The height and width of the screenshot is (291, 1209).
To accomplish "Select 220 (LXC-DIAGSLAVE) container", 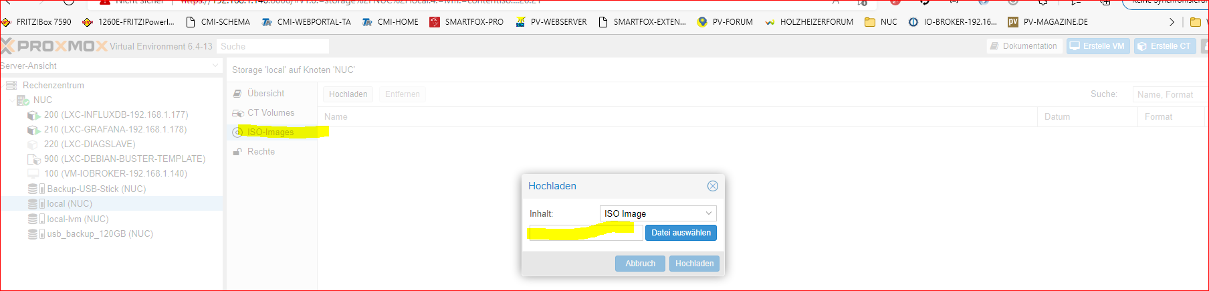I will point(90,144).
